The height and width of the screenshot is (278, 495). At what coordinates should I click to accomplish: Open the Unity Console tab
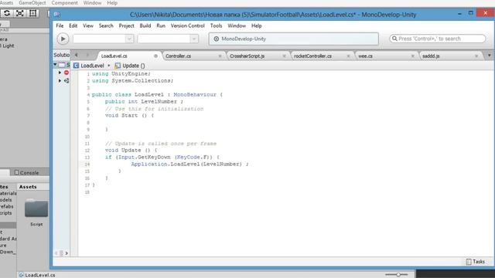[x=26, y=173]
